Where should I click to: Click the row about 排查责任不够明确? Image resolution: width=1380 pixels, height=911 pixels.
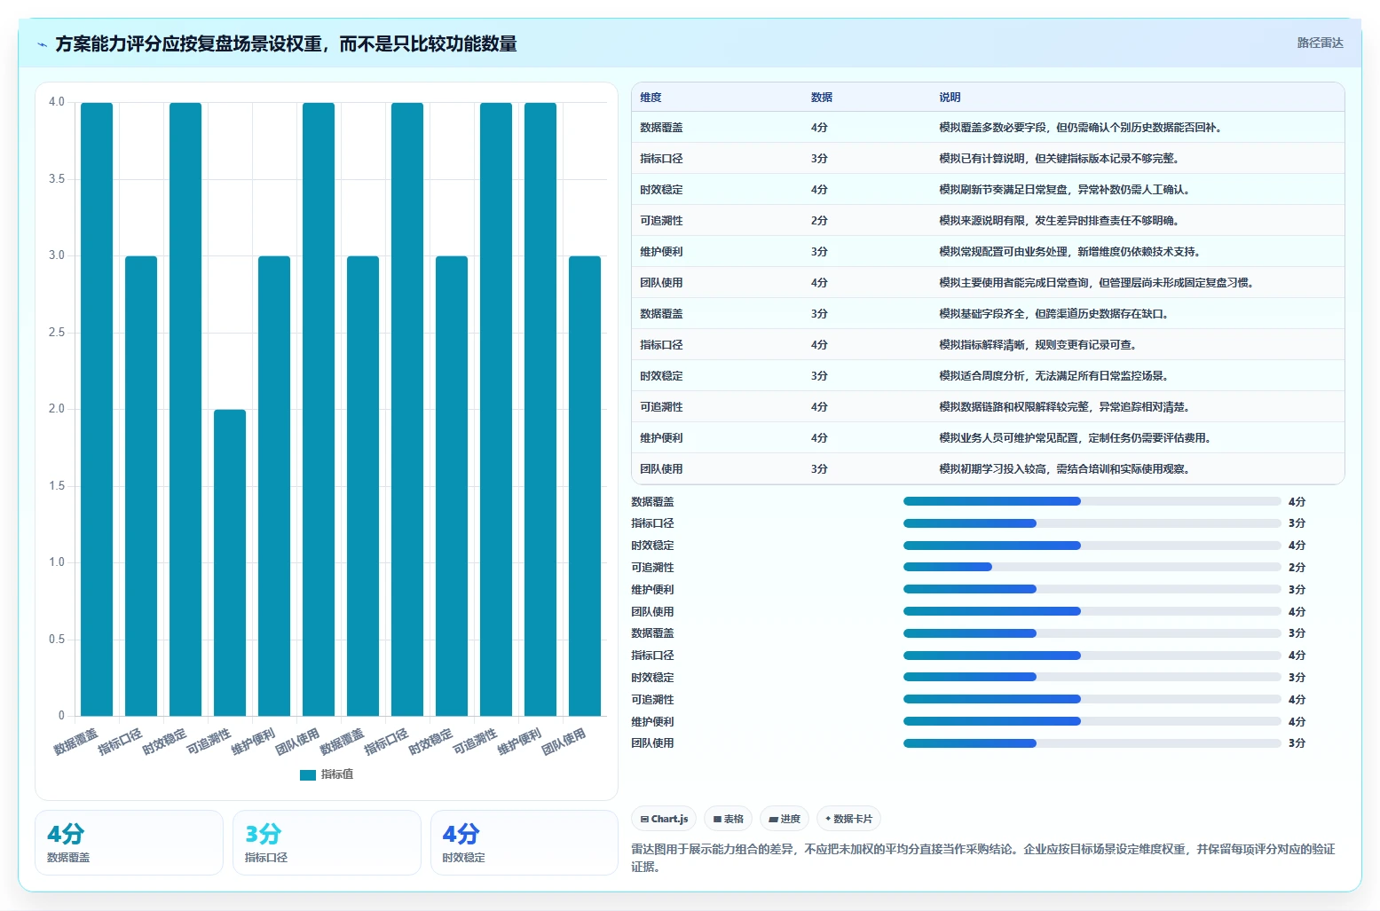(x=988, y=221)
